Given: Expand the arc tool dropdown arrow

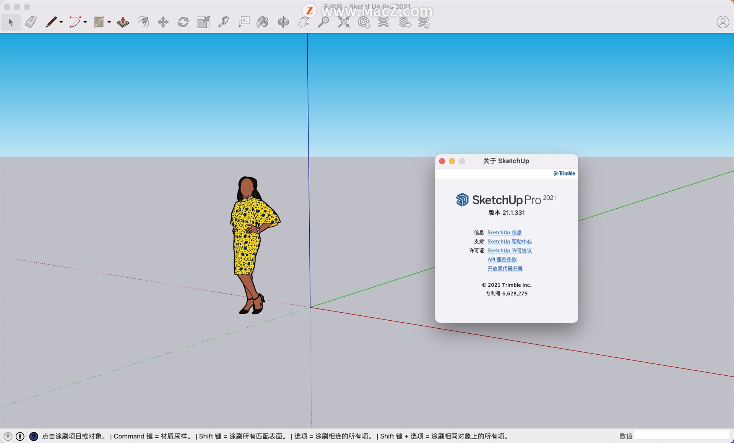Looking at the screenshot, I should [x=85, y=22].
